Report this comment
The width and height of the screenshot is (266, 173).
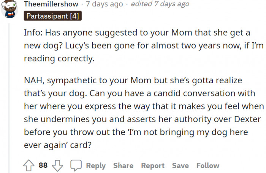tap(153, 165)
